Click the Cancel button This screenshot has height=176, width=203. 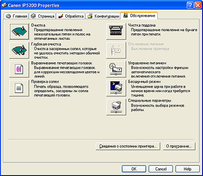[x=161, y=169]
